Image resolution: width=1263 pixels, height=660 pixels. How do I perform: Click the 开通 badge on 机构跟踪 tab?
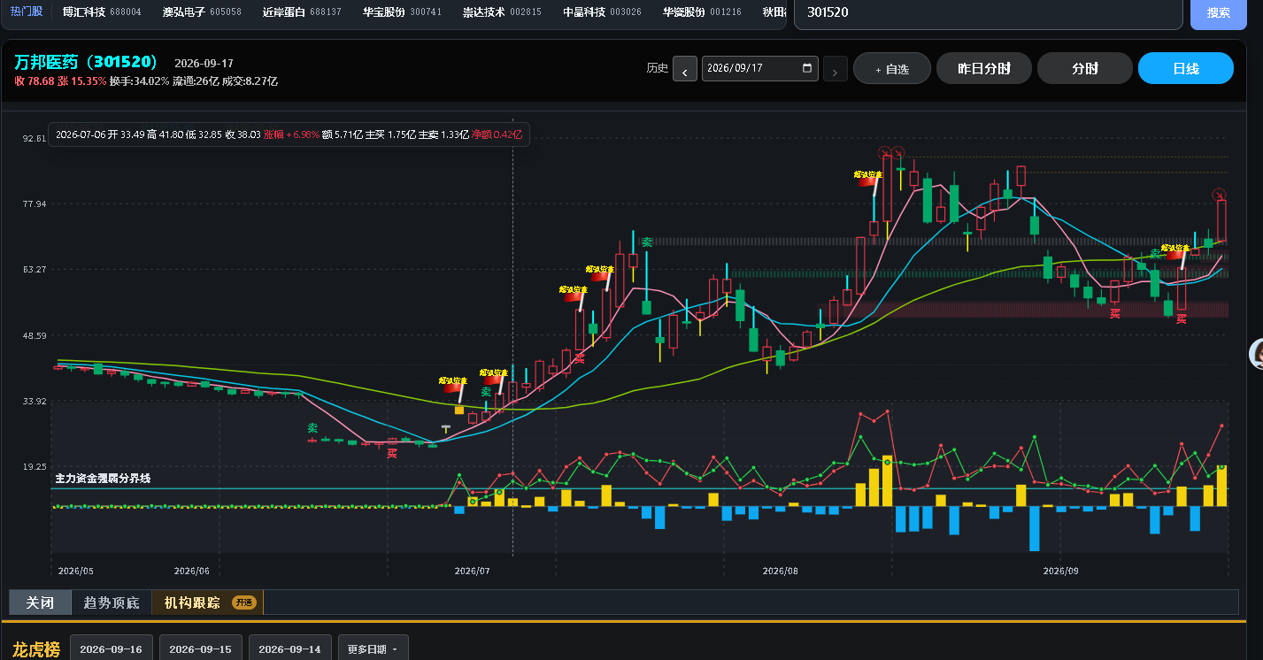243,602
